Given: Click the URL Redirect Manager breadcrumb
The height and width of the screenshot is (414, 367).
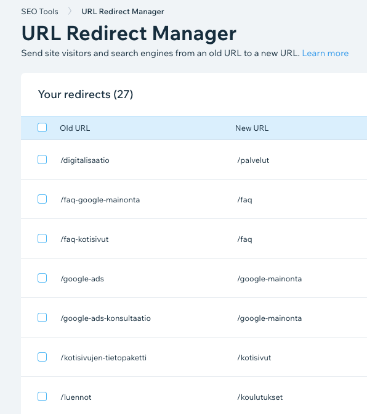Looking at the screenshot, I should point(123,12).
